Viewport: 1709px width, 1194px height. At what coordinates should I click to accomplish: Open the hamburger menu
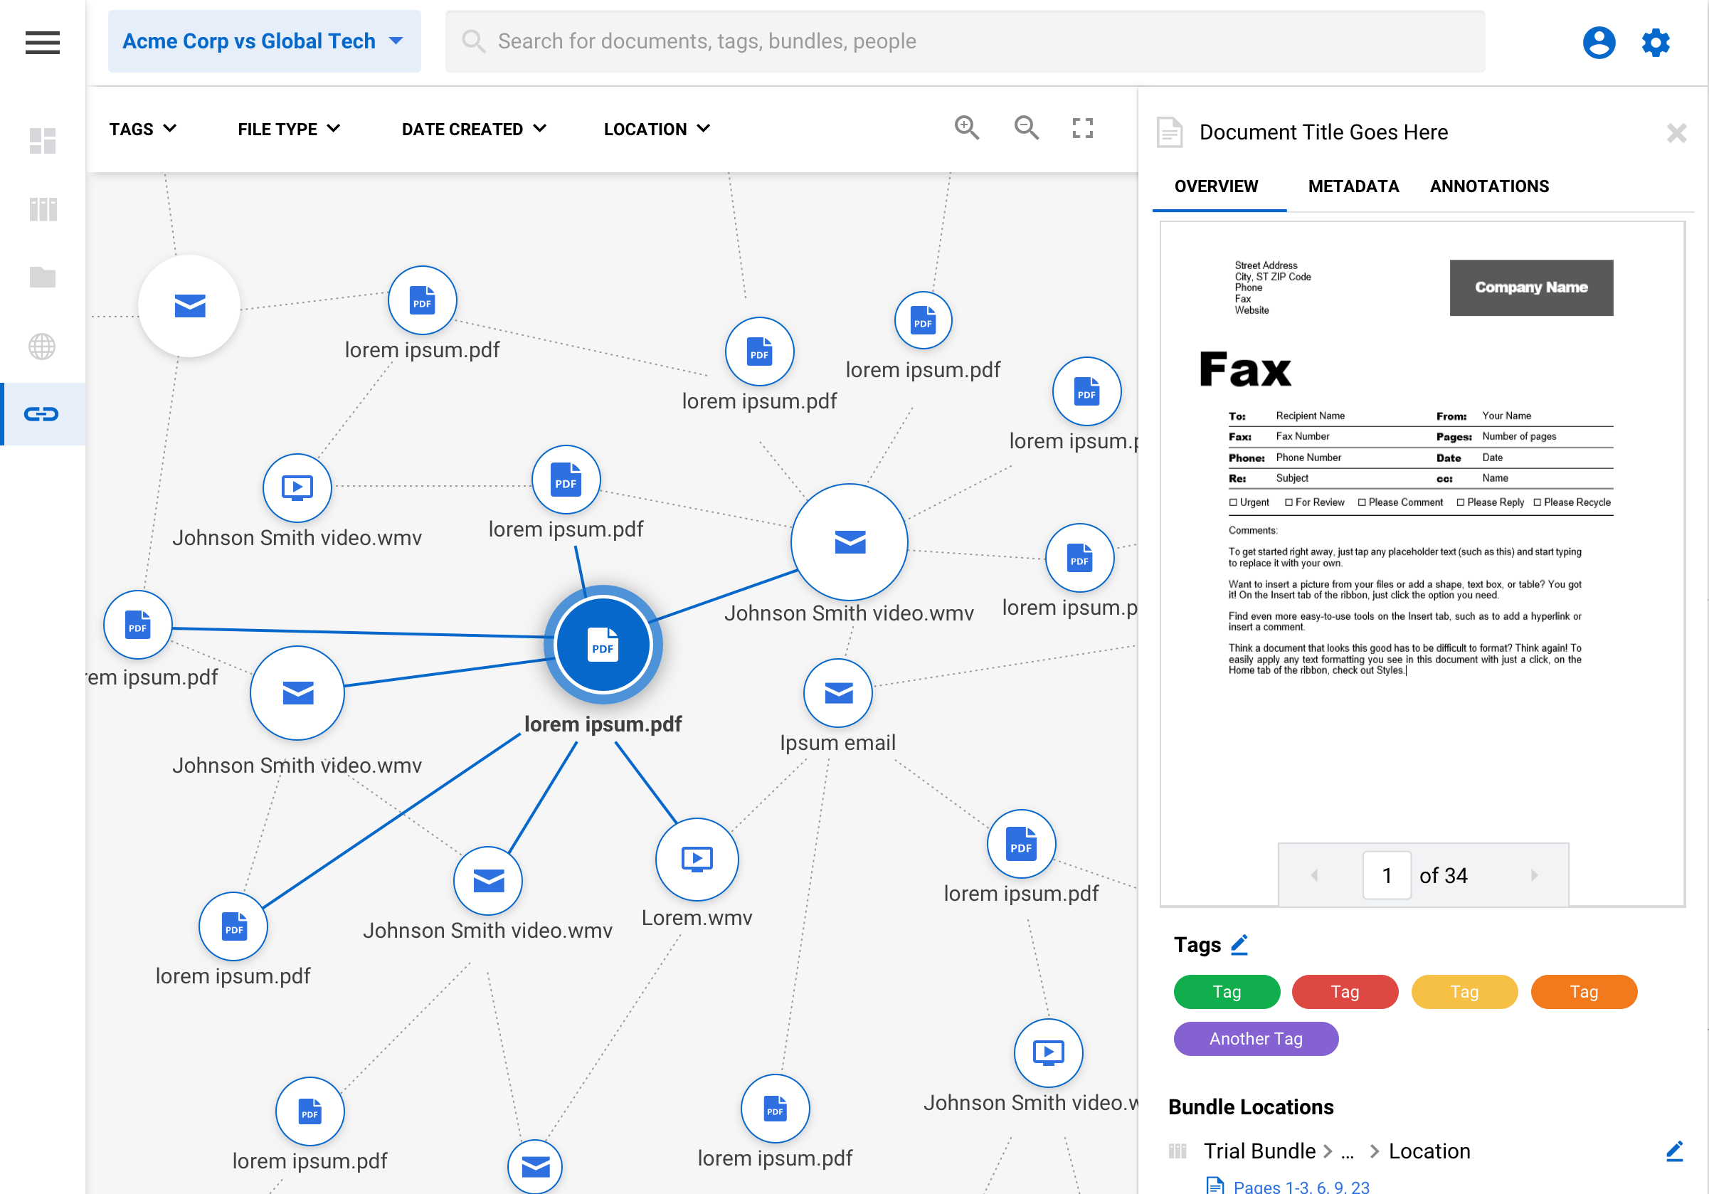pos(43,43)
